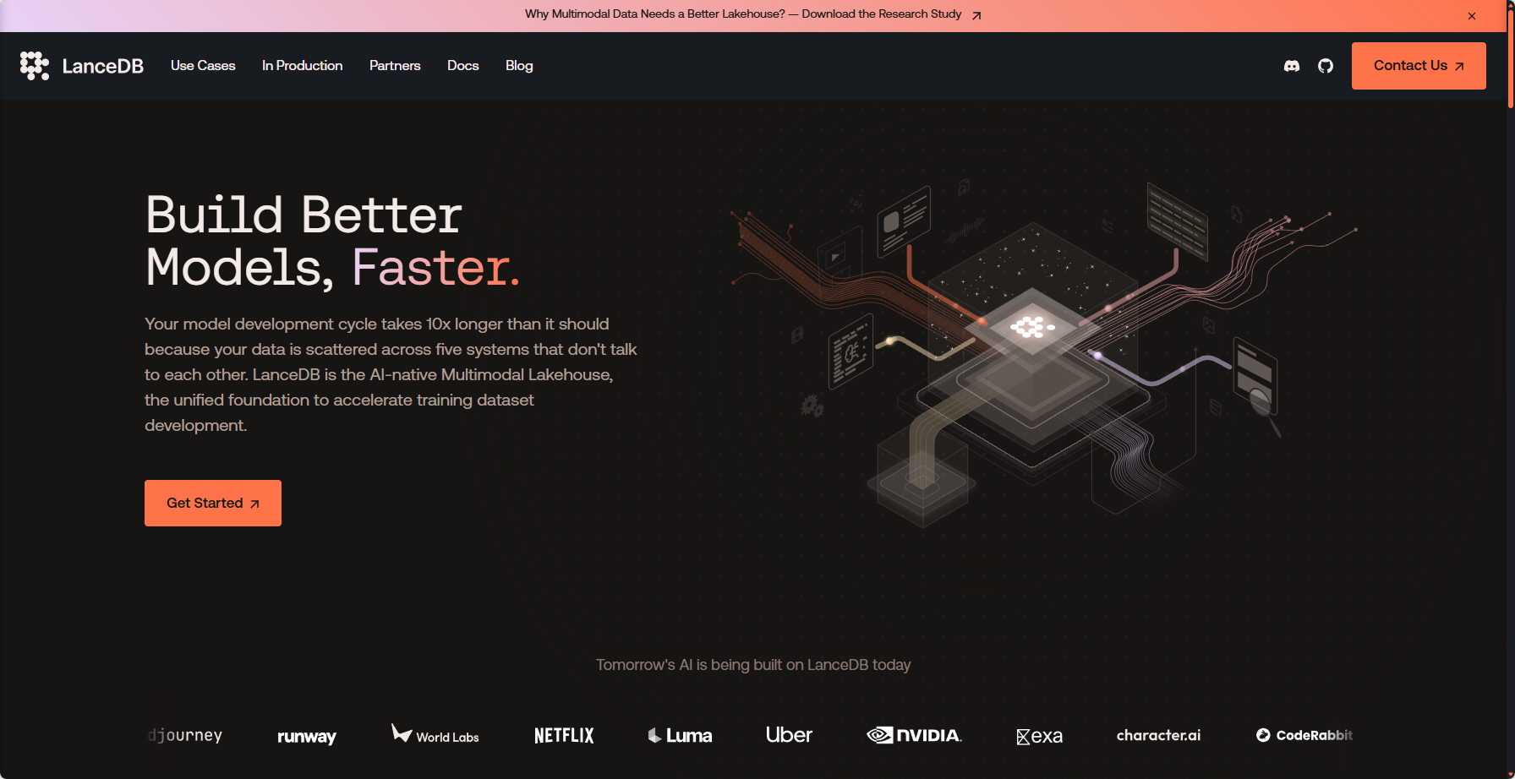The image size is (1515, 779).
Task: Click the "Tomorrow's AI is being built on LanceDB today" text
Action: (x=753, y=665)
